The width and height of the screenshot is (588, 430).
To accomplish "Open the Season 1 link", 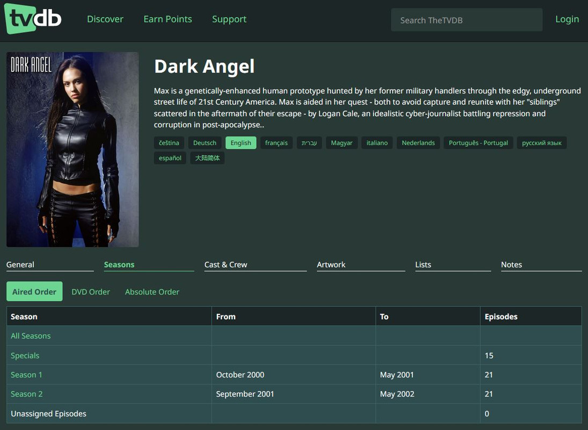I will pyautogui.click(x=26, y=375).
